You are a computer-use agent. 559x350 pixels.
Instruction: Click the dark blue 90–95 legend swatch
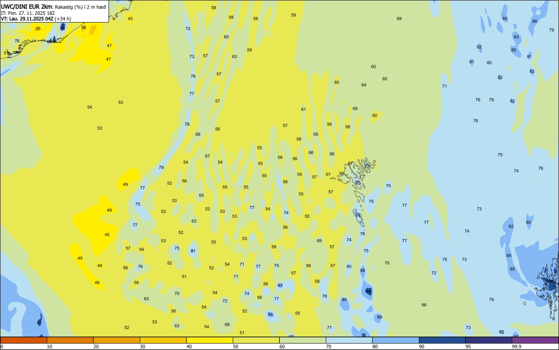pos(442,340)
